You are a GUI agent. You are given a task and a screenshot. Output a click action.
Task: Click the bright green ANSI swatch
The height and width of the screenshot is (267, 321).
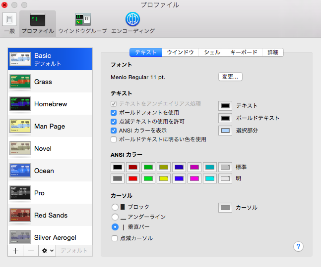tap(148, 178)
